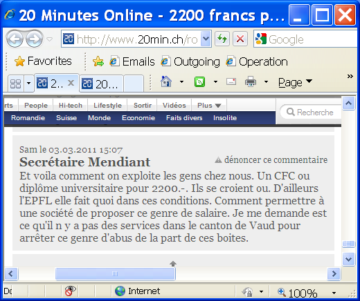Click the Print icon
The image size is (360, 301).
tap(251, 81)
